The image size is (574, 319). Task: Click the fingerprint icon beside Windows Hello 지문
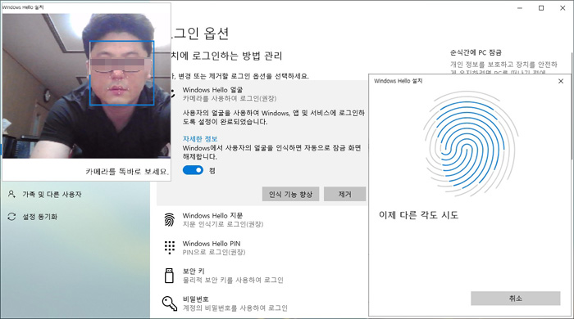tap(169, 220)
